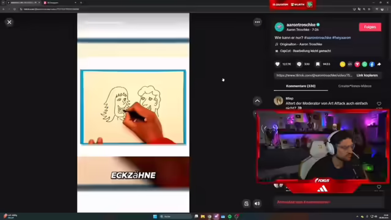Open the #aarontroschke hashtag
This screenshot has width=391, height=220.
pyautogui.click(x=318, y=38)
